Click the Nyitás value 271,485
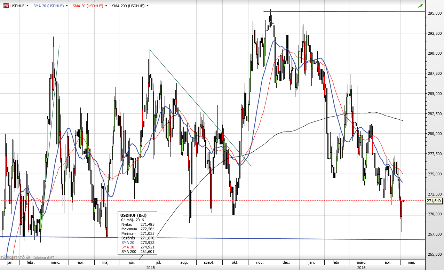 148,224
